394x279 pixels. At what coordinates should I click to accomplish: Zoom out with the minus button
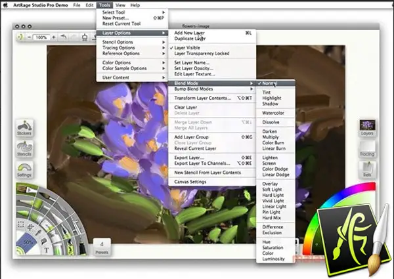point(29,37)
